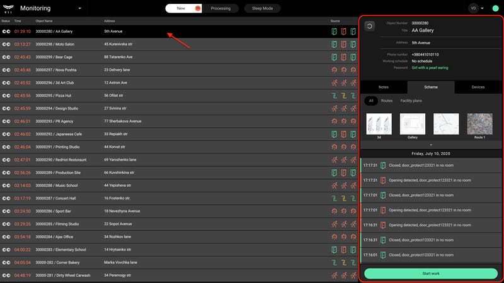
Task: Click the Girl with a pearl earring password
Action: (x=430, y=68)
